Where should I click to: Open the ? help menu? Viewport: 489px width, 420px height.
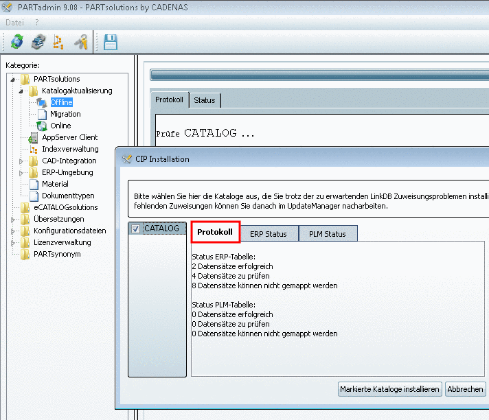click(x=37, y=23)
